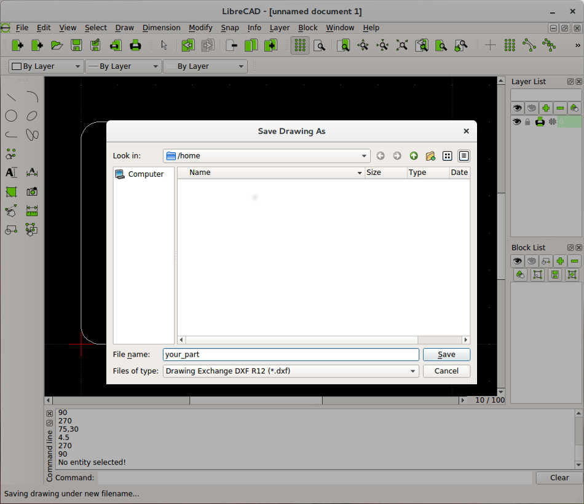Select the Line tool in left toolbox
The width and height of the screenshot is (584, 504).
point(11,97)
